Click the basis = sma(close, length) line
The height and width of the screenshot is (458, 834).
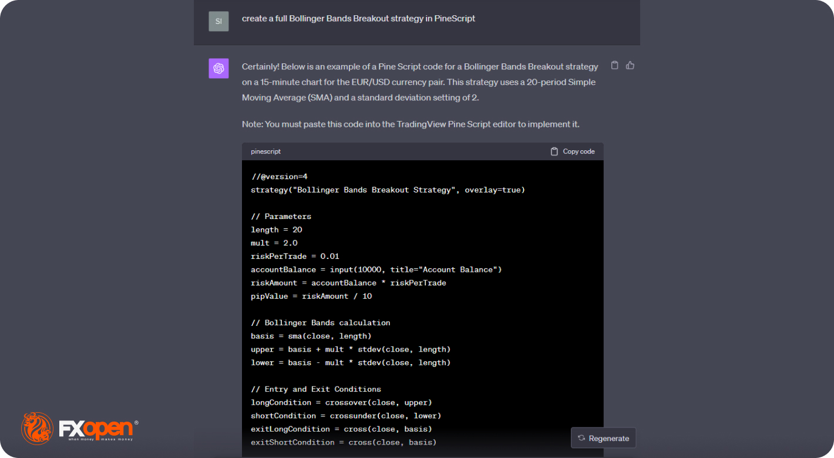(x=311, y=336)
